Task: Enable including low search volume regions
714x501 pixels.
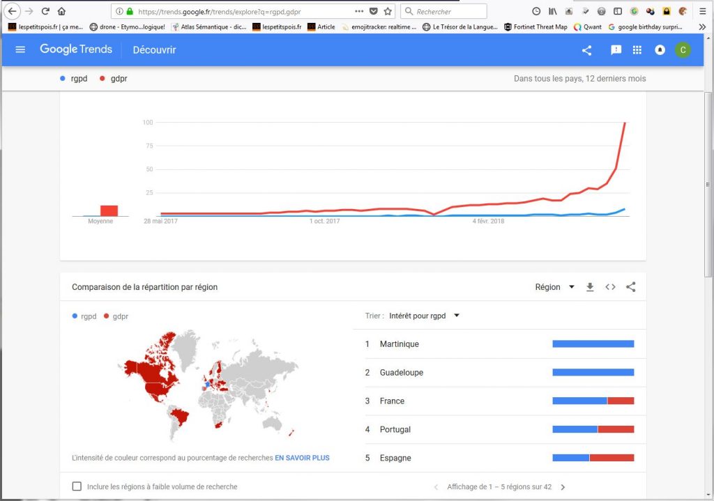Action: pos(77,486)
